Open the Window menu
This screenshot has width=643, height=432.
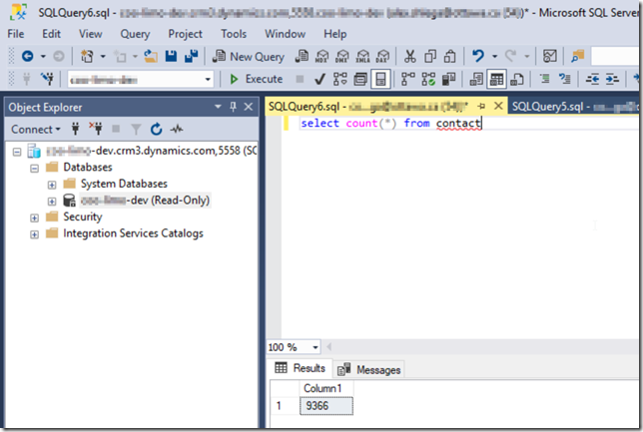click(285, 34)
